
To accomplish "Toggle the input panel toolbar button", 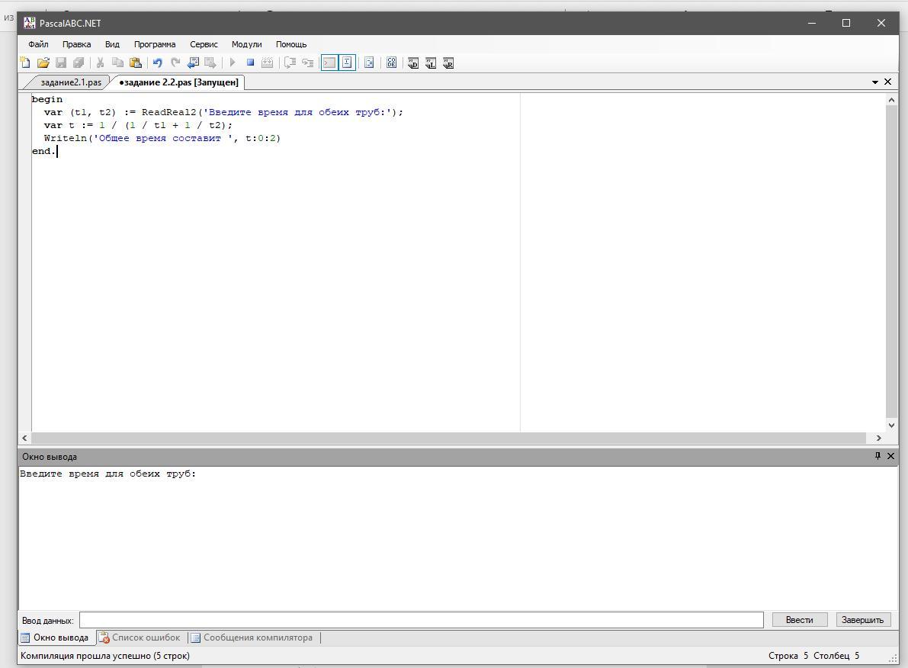I will pyautogui.click(x=347, y=63).
